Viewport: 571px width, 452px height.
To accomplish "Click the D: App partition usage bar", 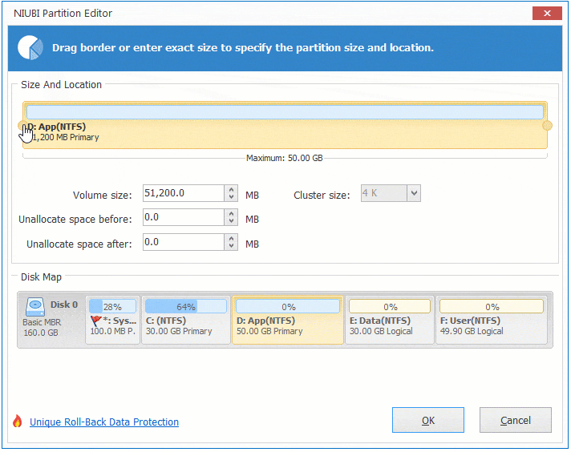I will 285,112.
